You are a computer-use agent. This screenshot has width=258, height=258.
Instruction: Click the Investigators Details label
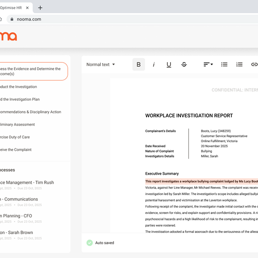point(160,156)
